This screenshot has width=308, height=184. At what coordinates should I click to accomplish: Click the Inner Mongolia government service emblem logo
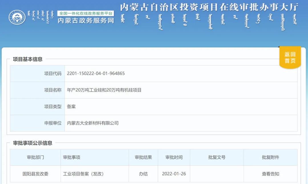(x=17, y=17)
